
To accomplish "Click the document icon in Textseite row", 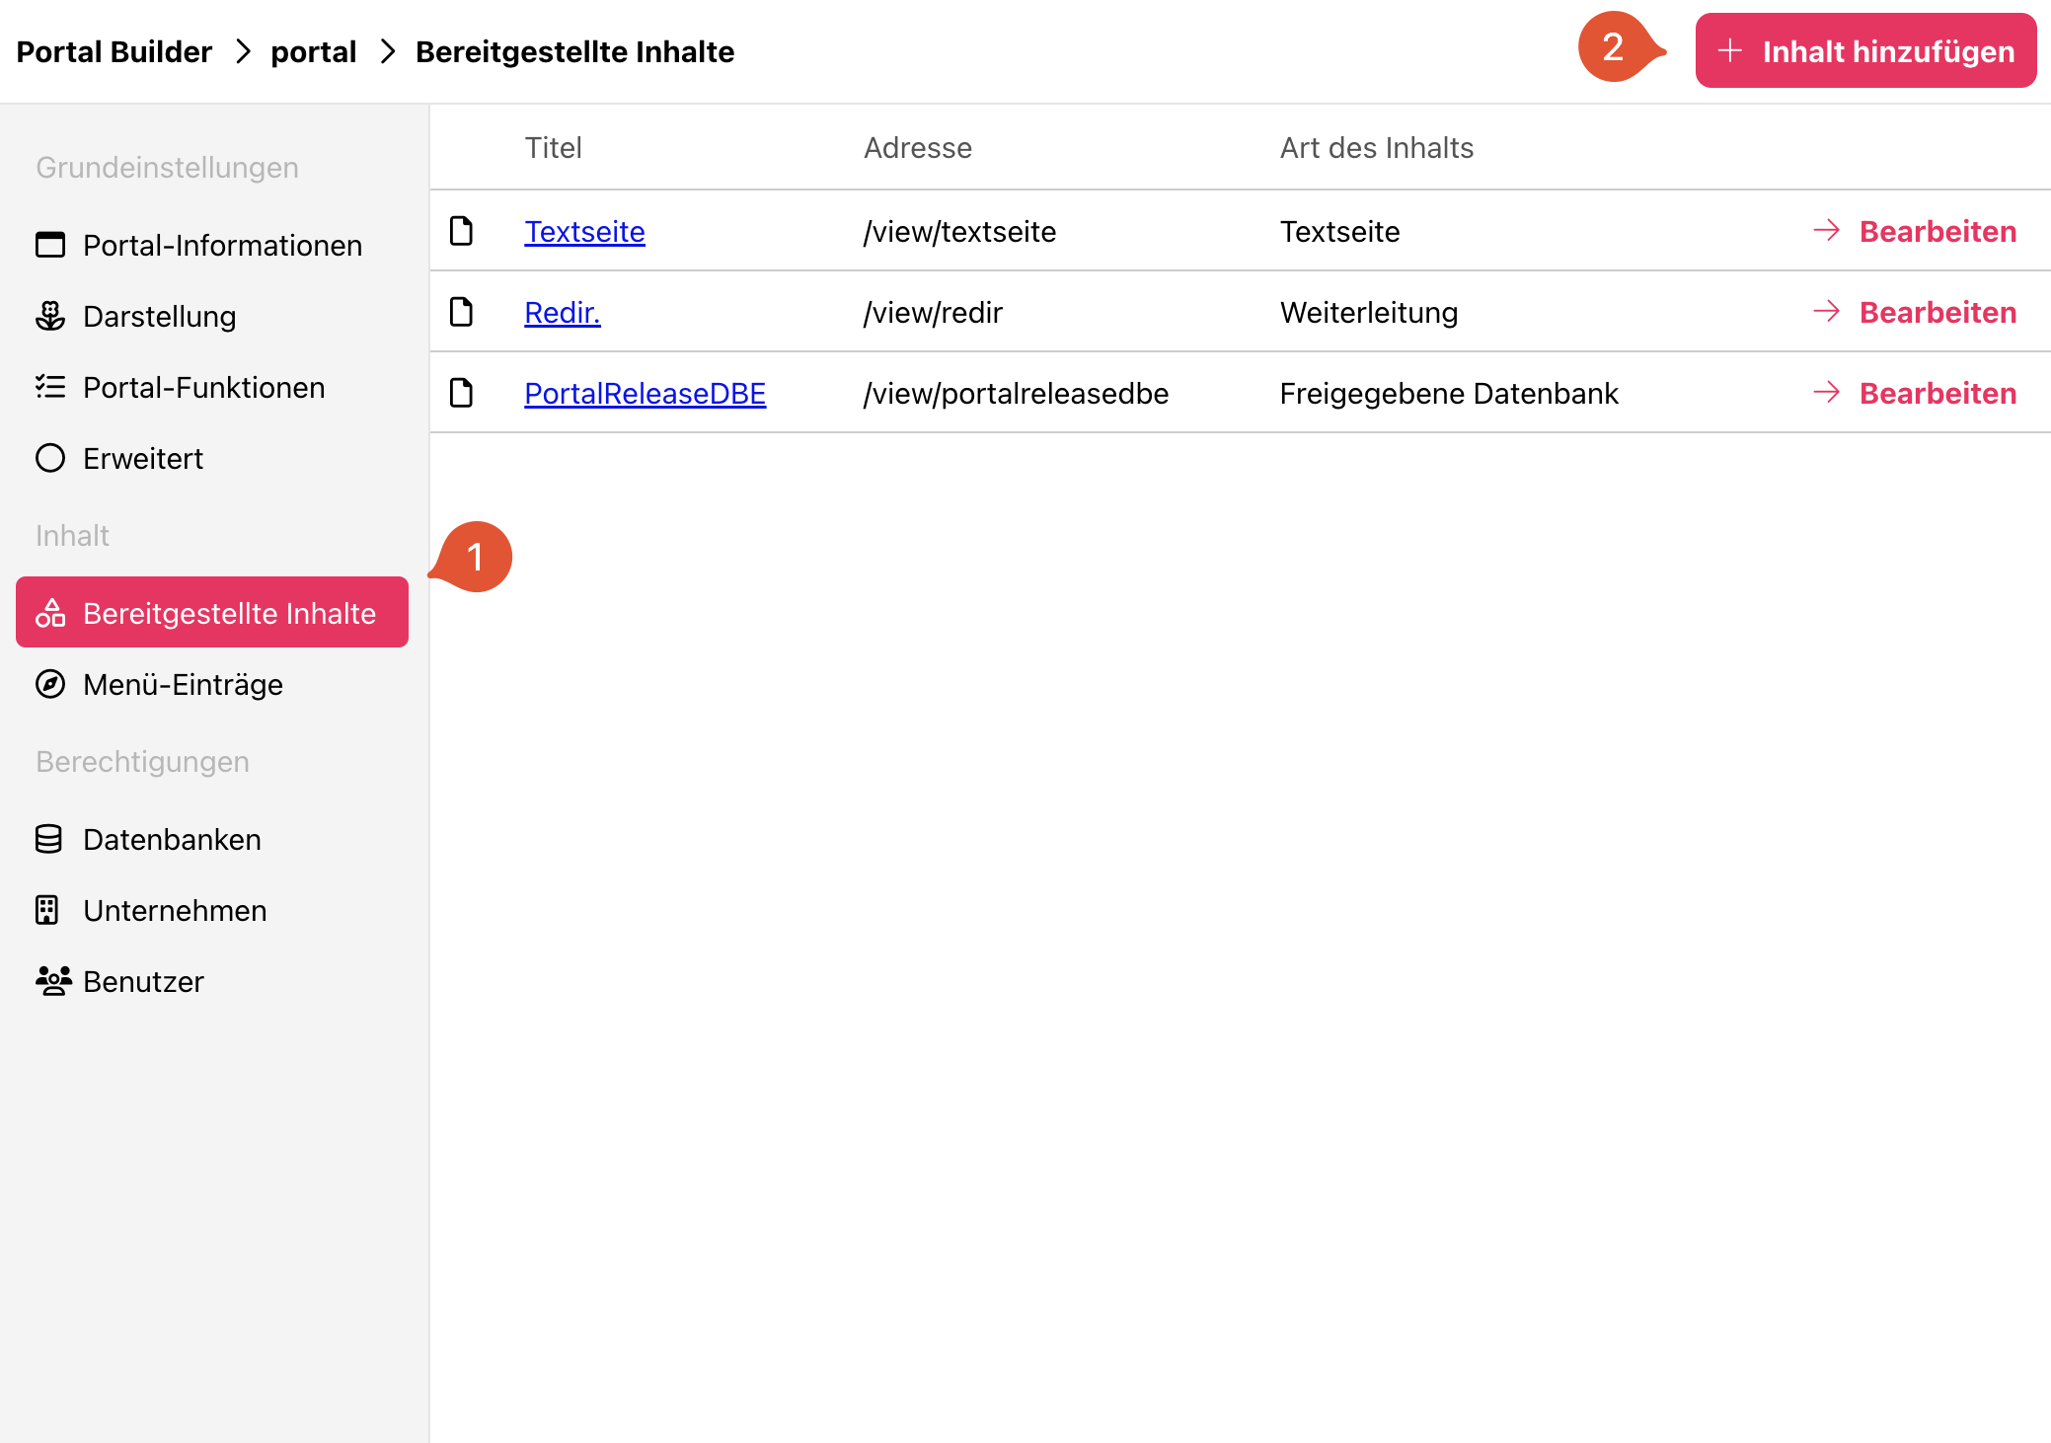I will tap(461, 231).
